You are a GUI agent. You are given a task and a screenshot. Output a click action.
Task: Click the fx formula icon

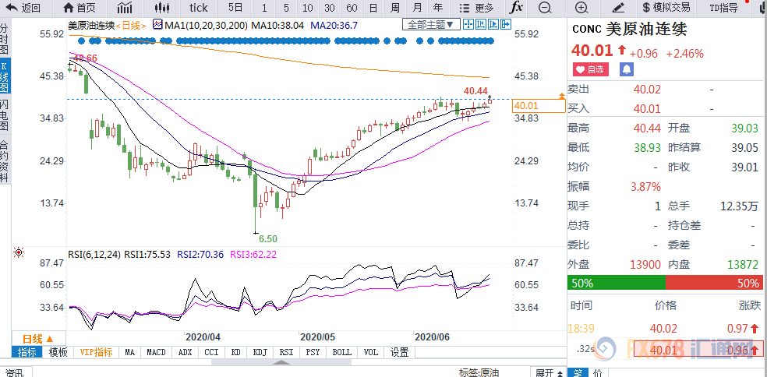pos(516,7)
